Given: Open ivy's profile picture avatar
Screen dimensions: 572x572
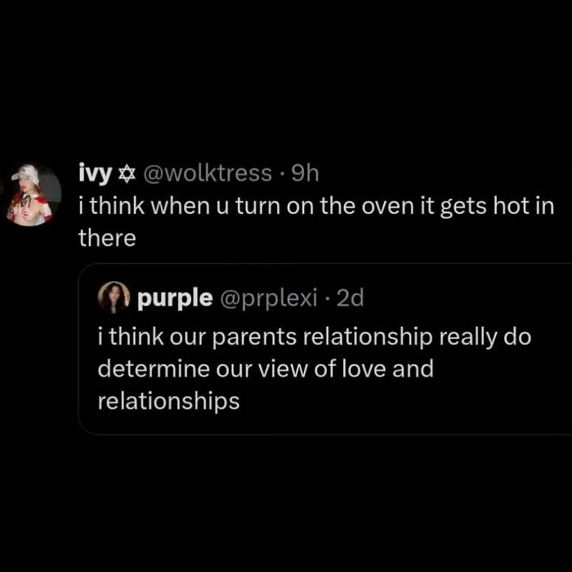Looking at the screenshot, I should pyautogui.click(x=33, y=194).
